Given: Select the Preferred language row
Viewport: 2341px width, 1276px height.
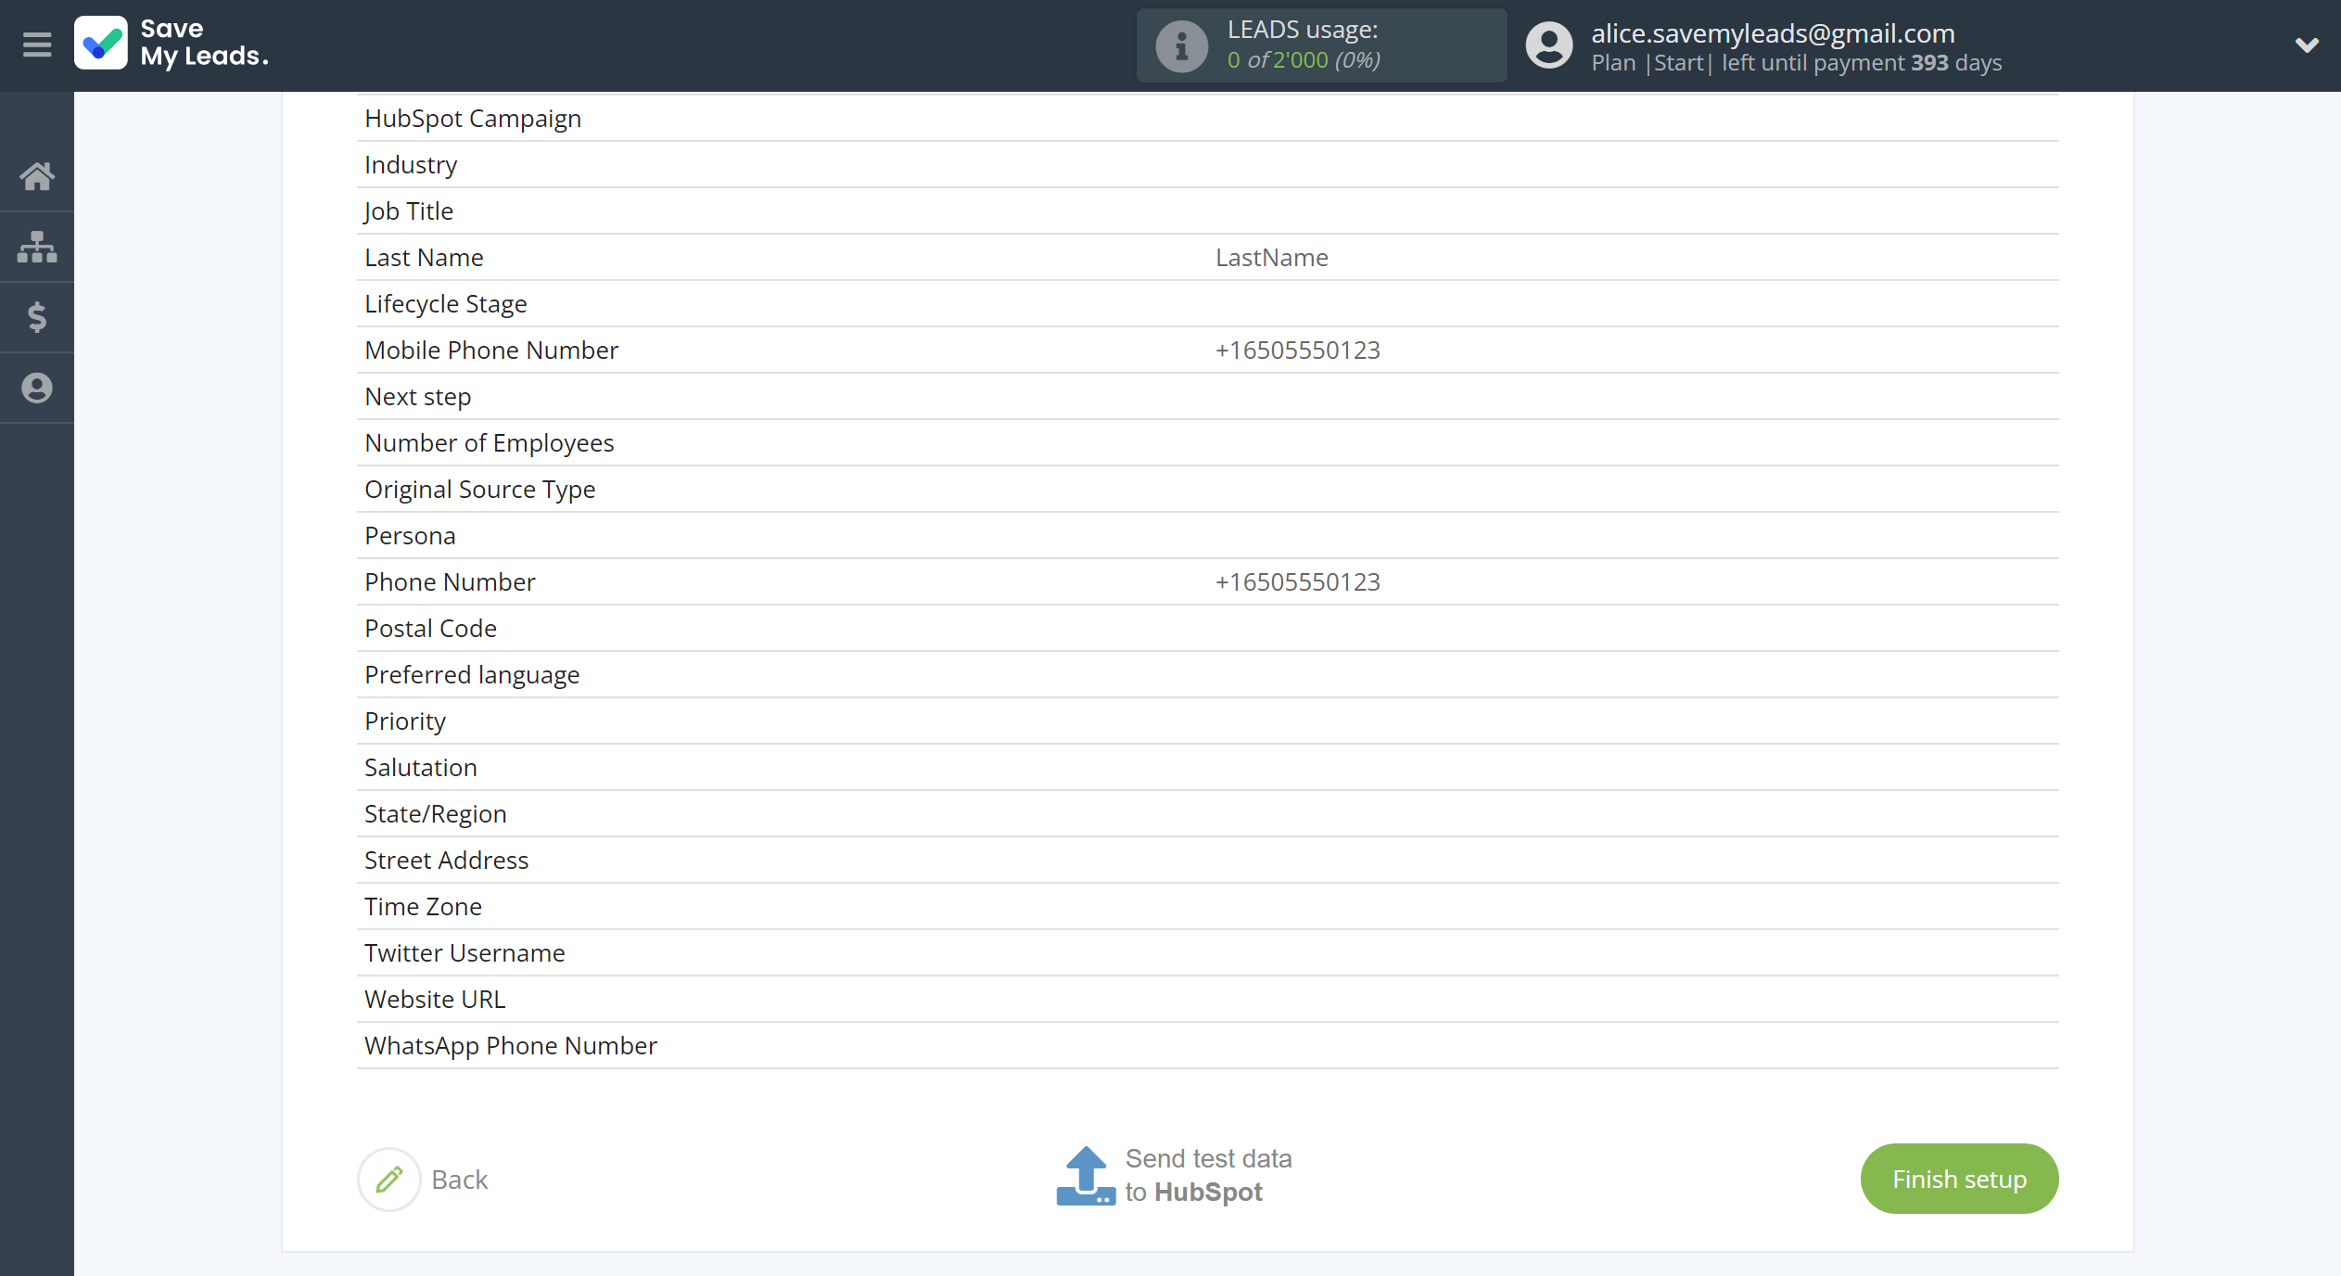Looking at the screenshot, I should point(1207,674).
